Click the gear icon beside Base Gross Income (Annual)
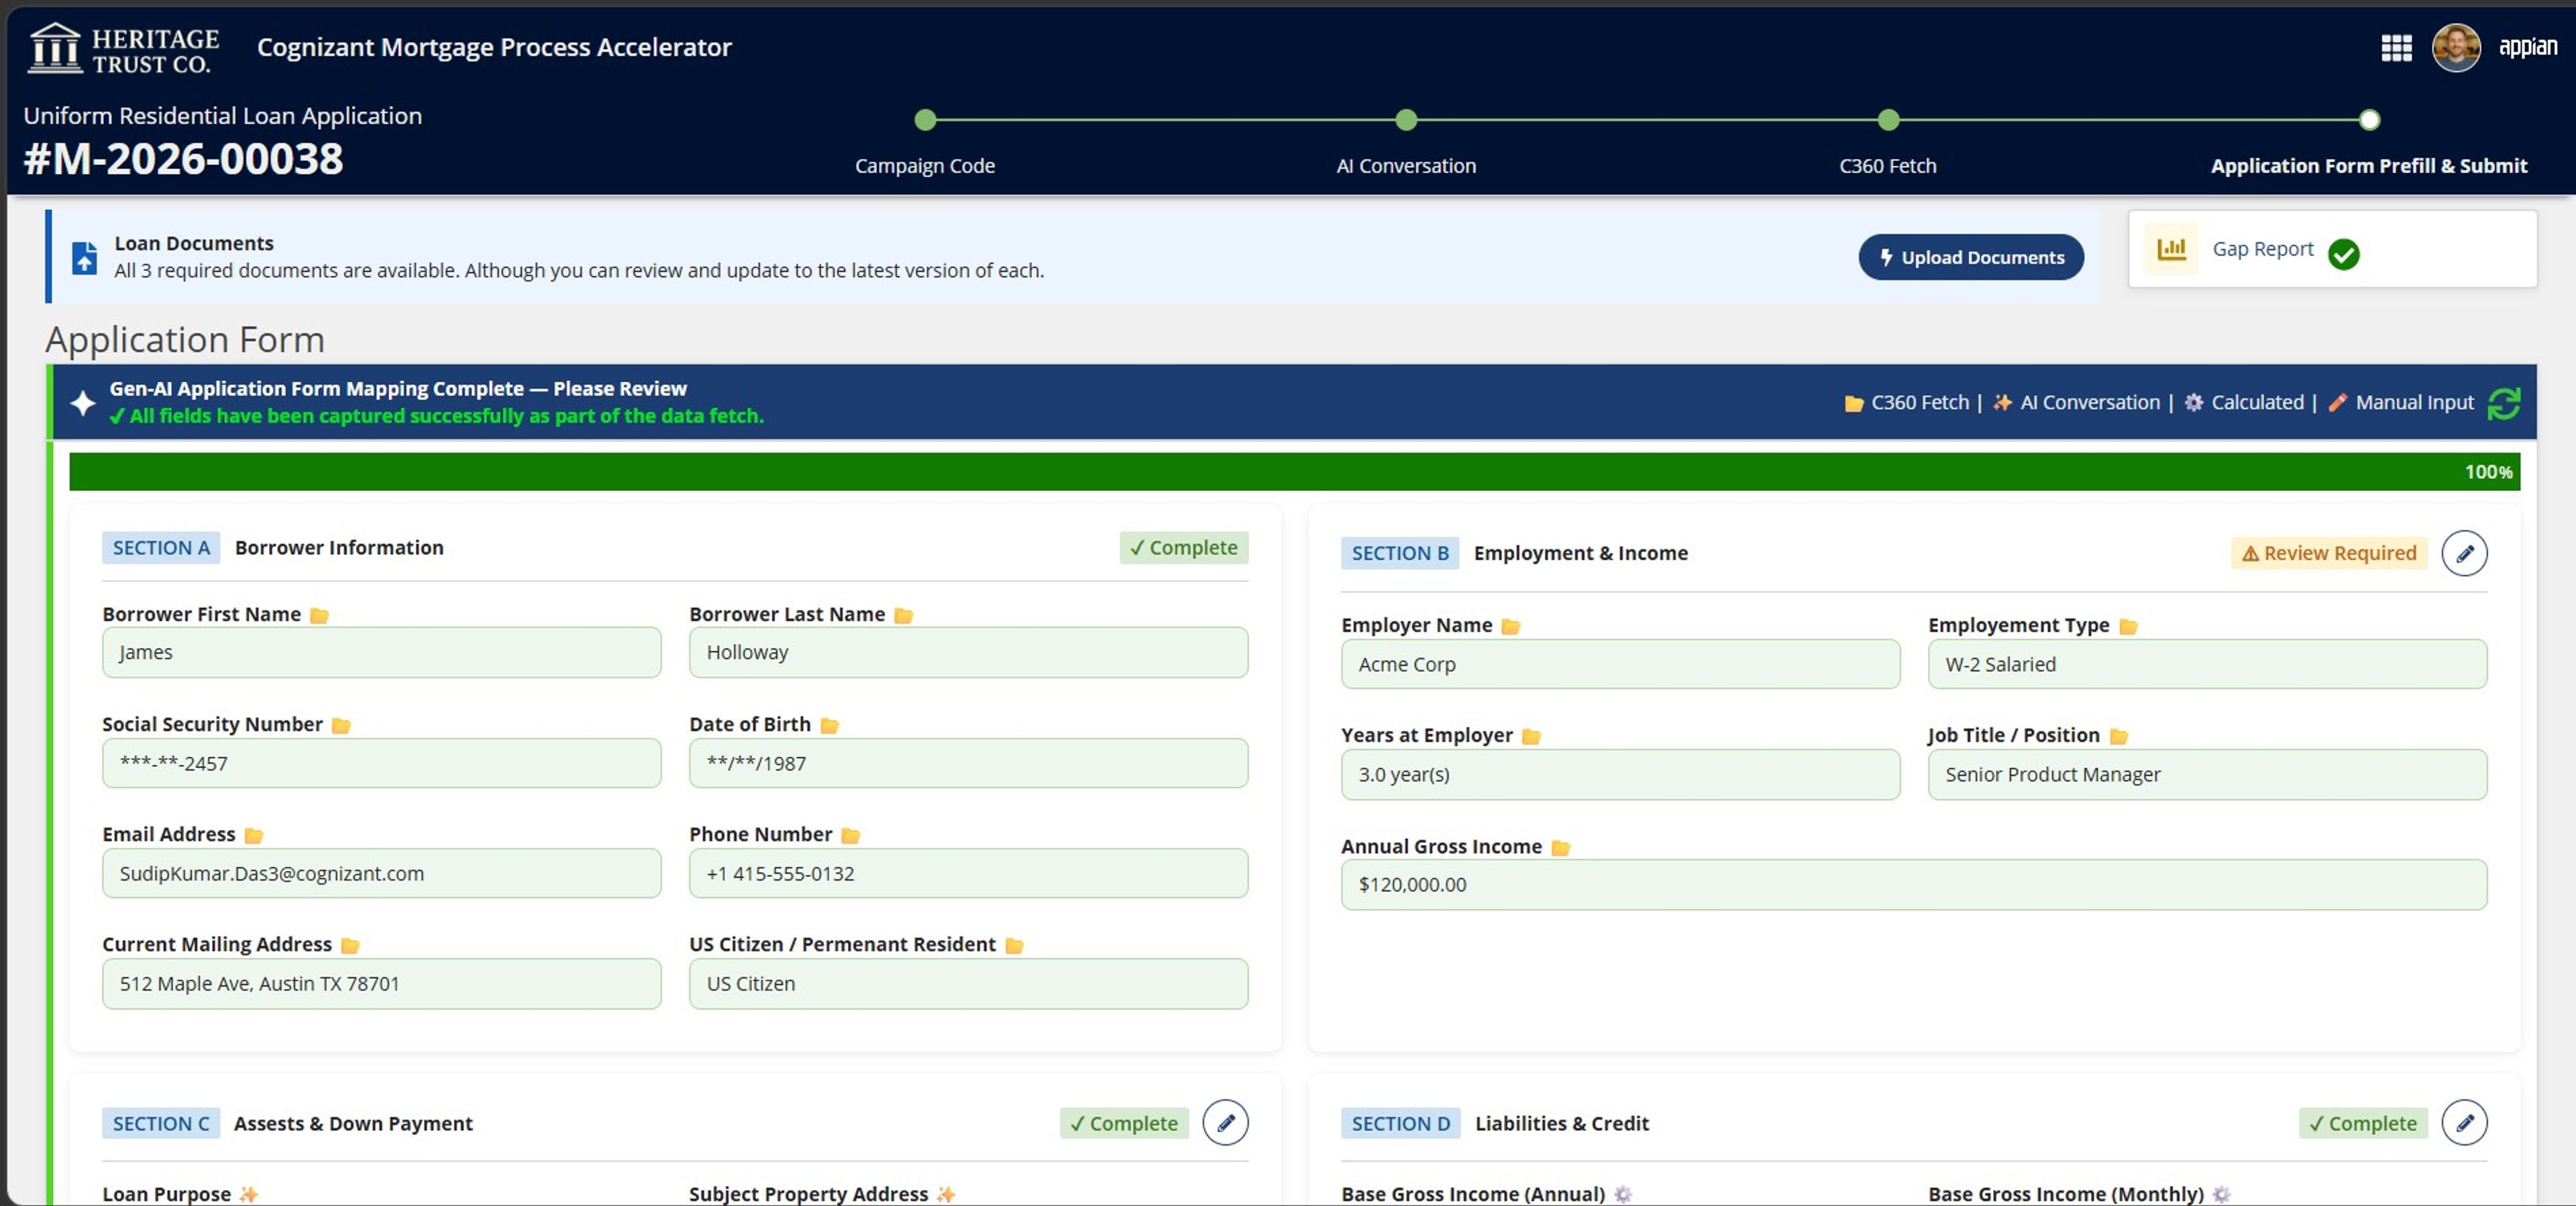Screen dimensions: 2576x1206 (x=1623, y=1194)
